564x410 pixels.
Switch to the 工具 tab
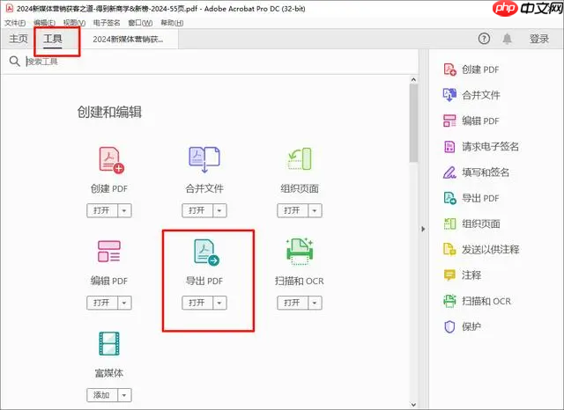click(53, 39)
